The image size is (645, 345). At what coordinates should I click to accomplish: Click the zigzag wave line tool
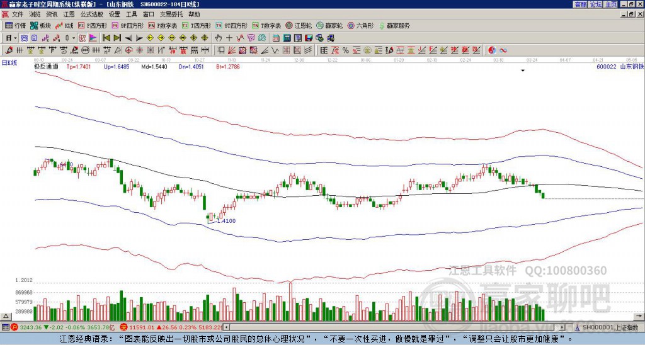point(275,50)
